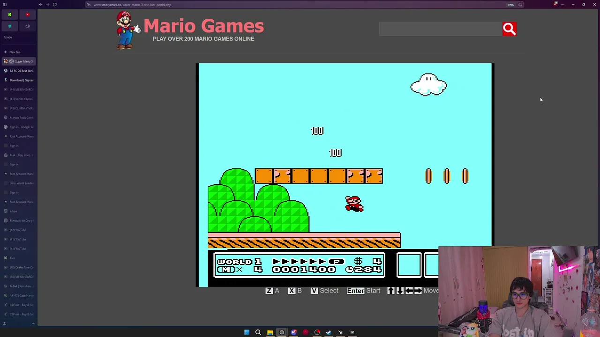This screenshot has height=337, width=600.
Task: Click the plus icon in the sidebar footer
Action: (x=33, y=323)
